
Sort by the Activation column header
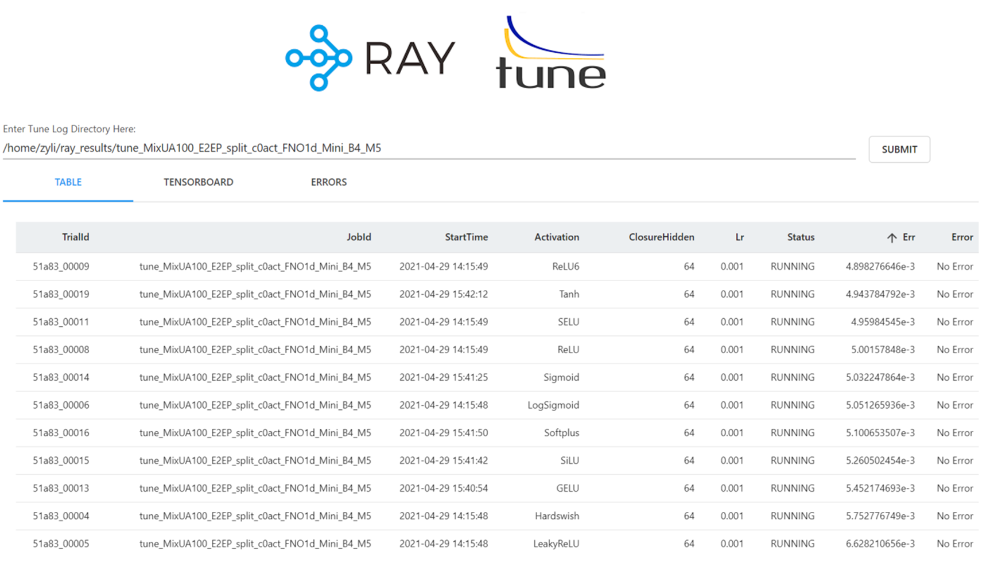tap(557, 237)
